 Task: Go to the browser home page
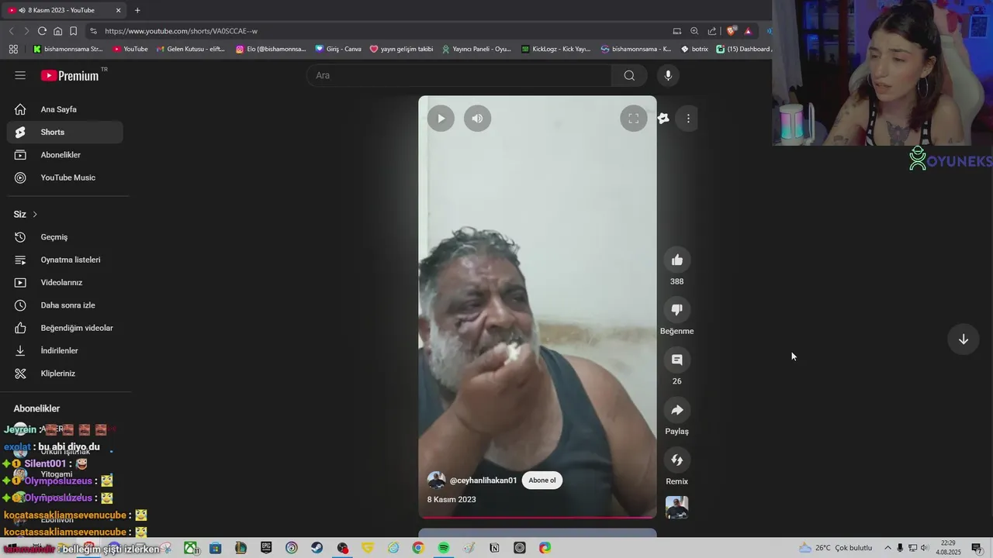pos(57,31)
